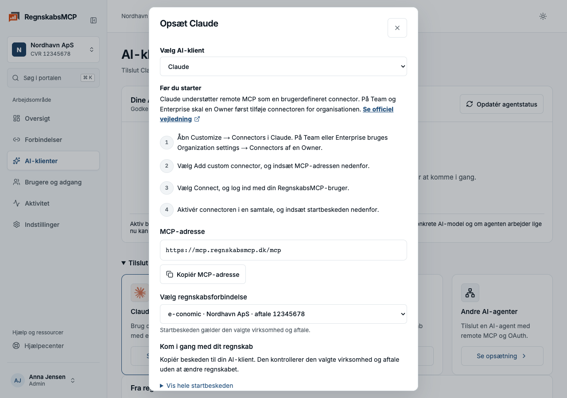Click Se opsætning for Andre AI-agenter
Screen dimensions: 567x398
pyautogui.click(x=502, y=356)
